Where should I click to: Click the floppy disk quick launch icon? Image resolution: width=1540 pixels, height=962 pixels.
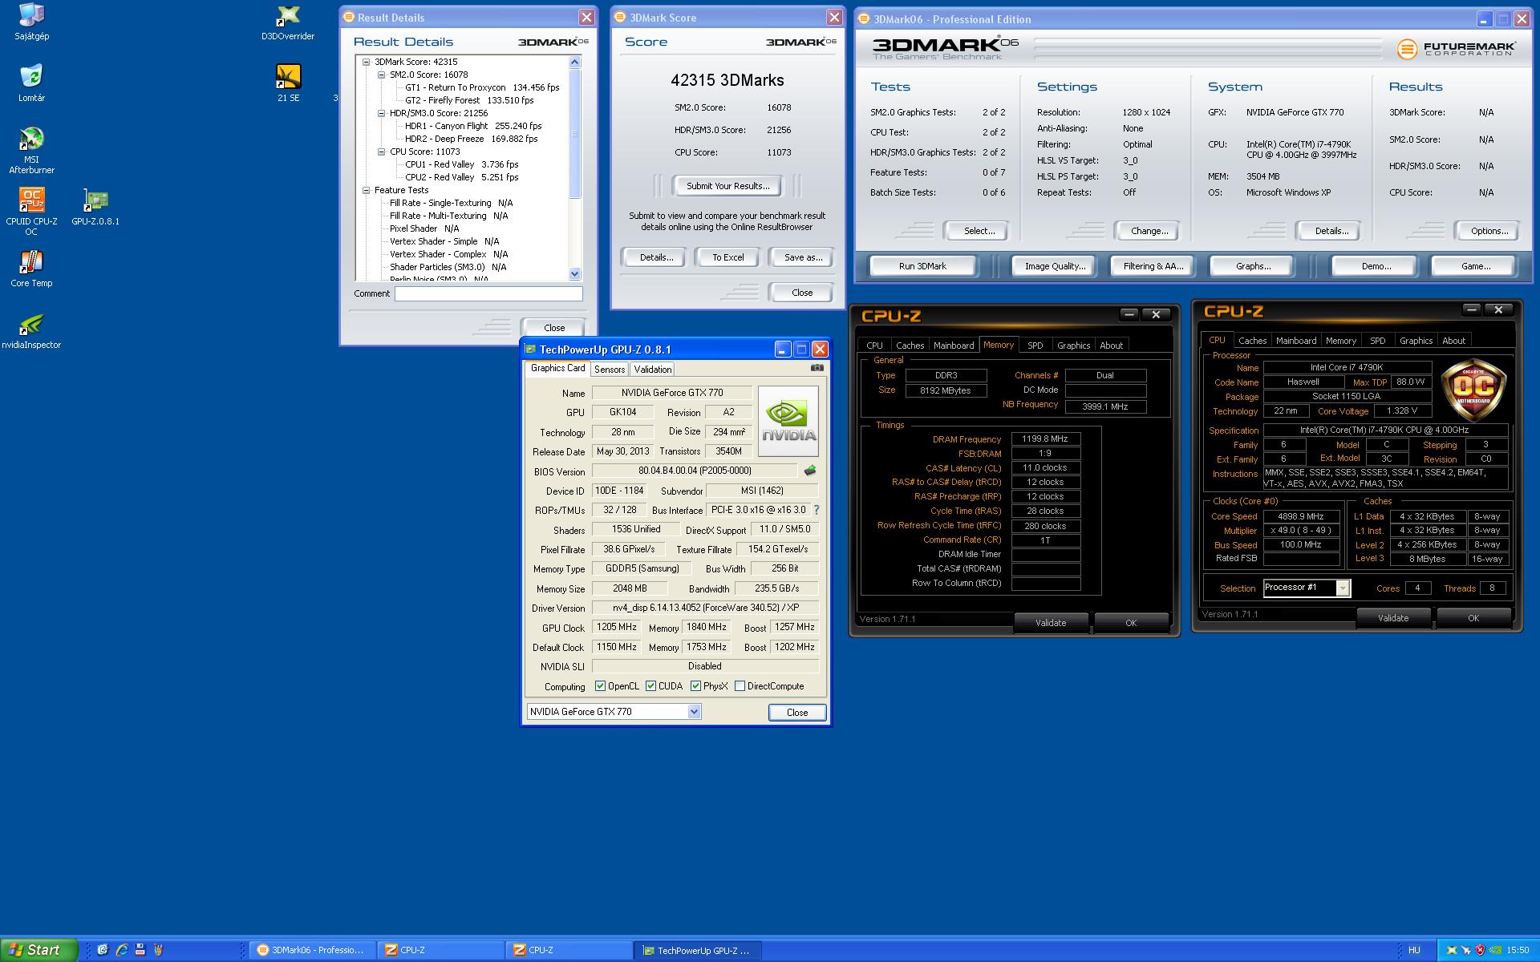coord(140,950)
